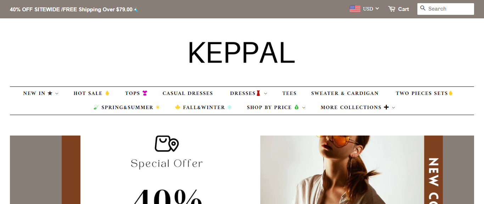Click the search magnifier icon
Viewport: 484px width, 204px height.
click(x=423, y=8)
